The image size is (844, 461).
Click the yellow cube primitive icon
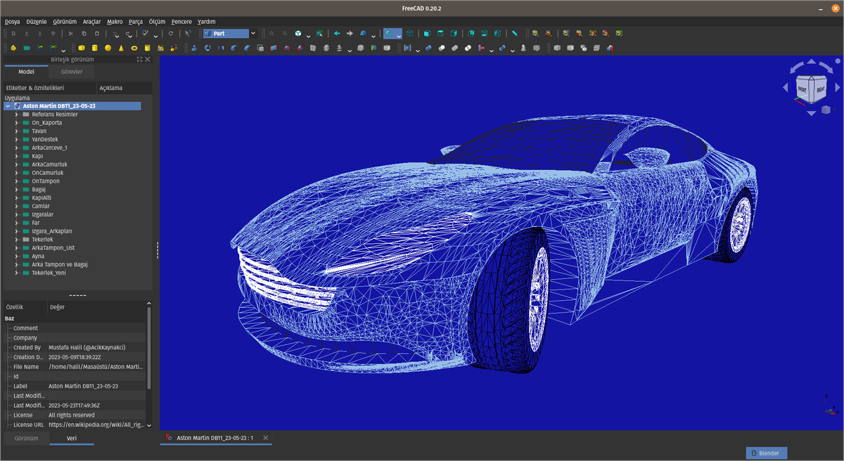(82, 48)
